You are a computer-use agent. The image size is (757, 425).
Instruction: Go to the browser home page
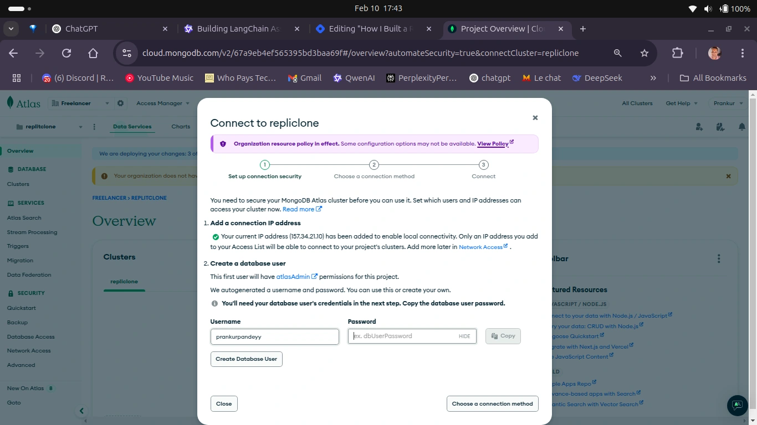point(93,53)
